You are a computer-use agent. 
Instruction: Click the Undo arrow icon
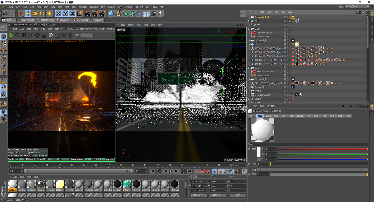pyautogui.click(x=5, y=13)
